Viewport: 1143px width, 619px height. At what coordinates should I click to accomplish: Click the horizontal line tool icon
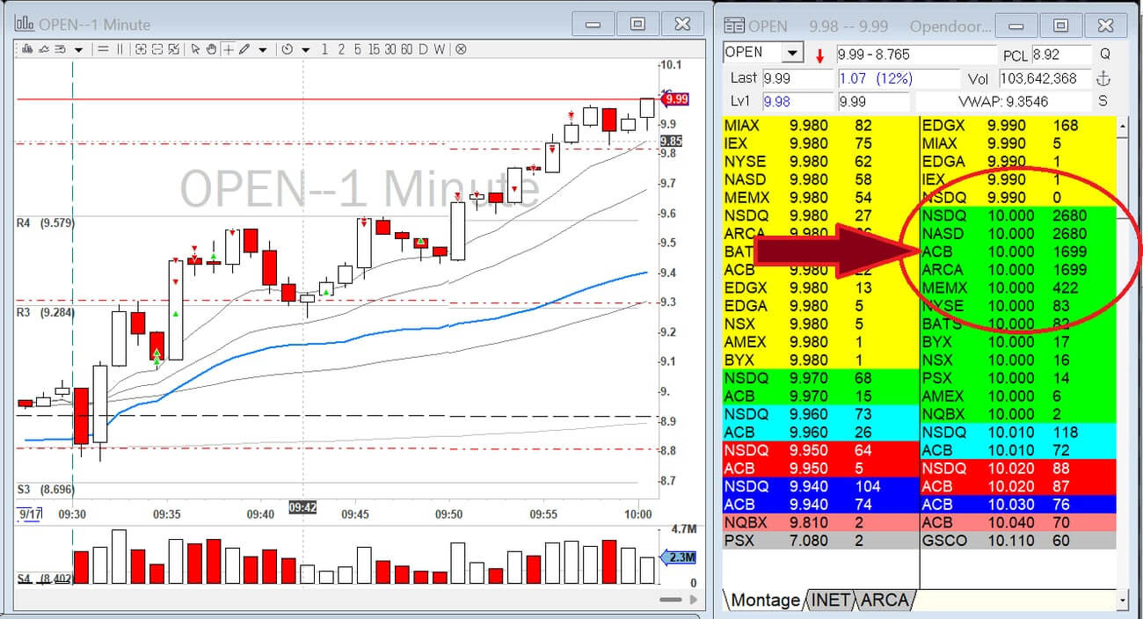pyautogui.click(x=104, y=49)
